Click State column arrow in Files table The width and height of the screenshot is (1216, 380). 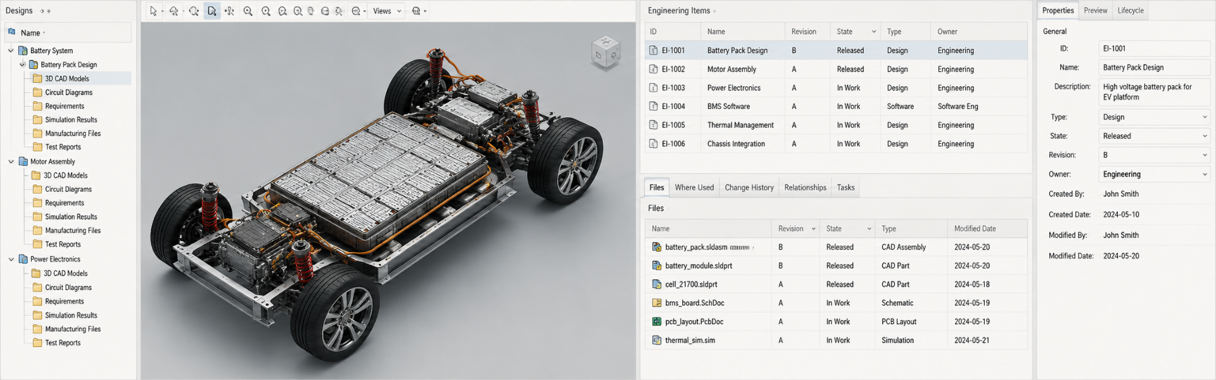coord(869,229)
